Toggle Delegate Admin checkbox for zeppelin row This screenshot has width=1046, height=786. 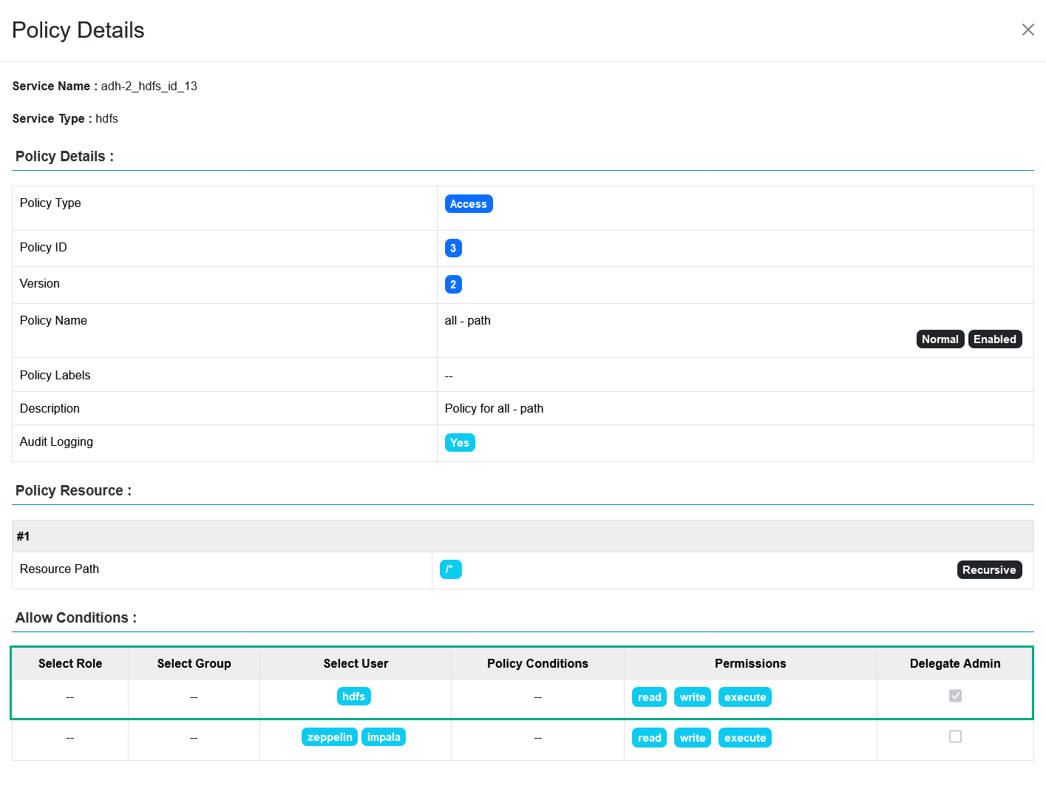[x=955, y=736]
